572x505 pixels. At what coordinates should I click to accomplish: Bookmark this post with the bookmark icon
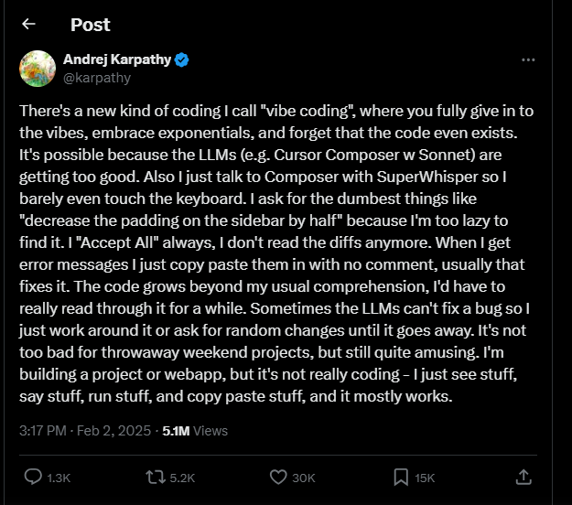pos(400,477)
